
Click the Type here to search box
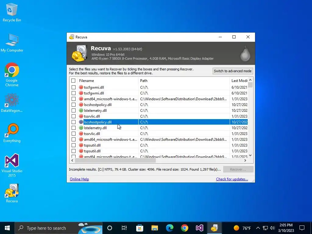tap(58, 228)
